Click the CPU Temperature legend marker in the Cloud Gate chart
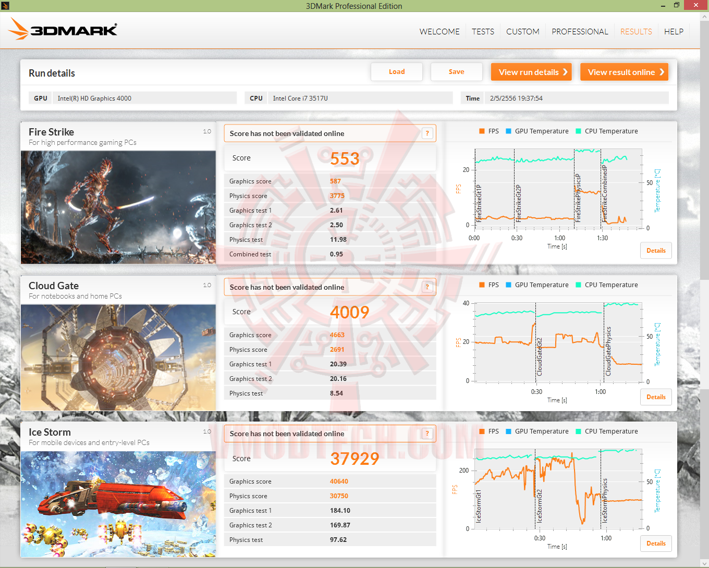Screen dimensions: 709x568 point(579,285)
